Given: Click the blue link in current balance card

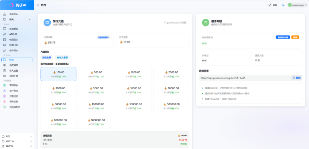Looking at the screenshot, I should point(104,37).
